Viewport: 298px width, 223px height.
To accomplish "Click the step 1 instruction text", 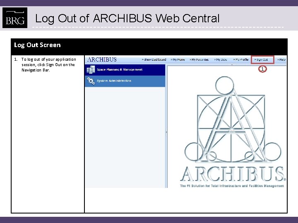I will coord(49,65).
